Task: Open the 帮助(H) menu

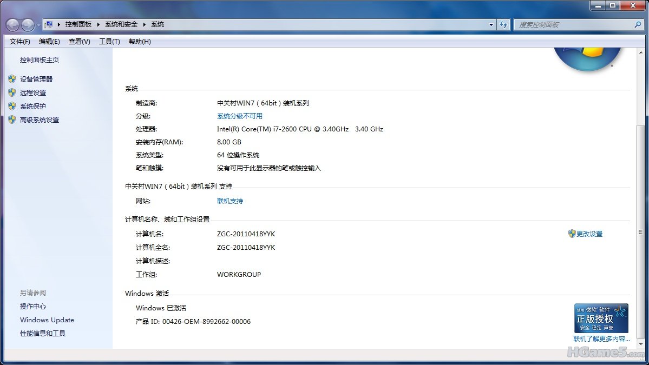Action: click(140, 41)
